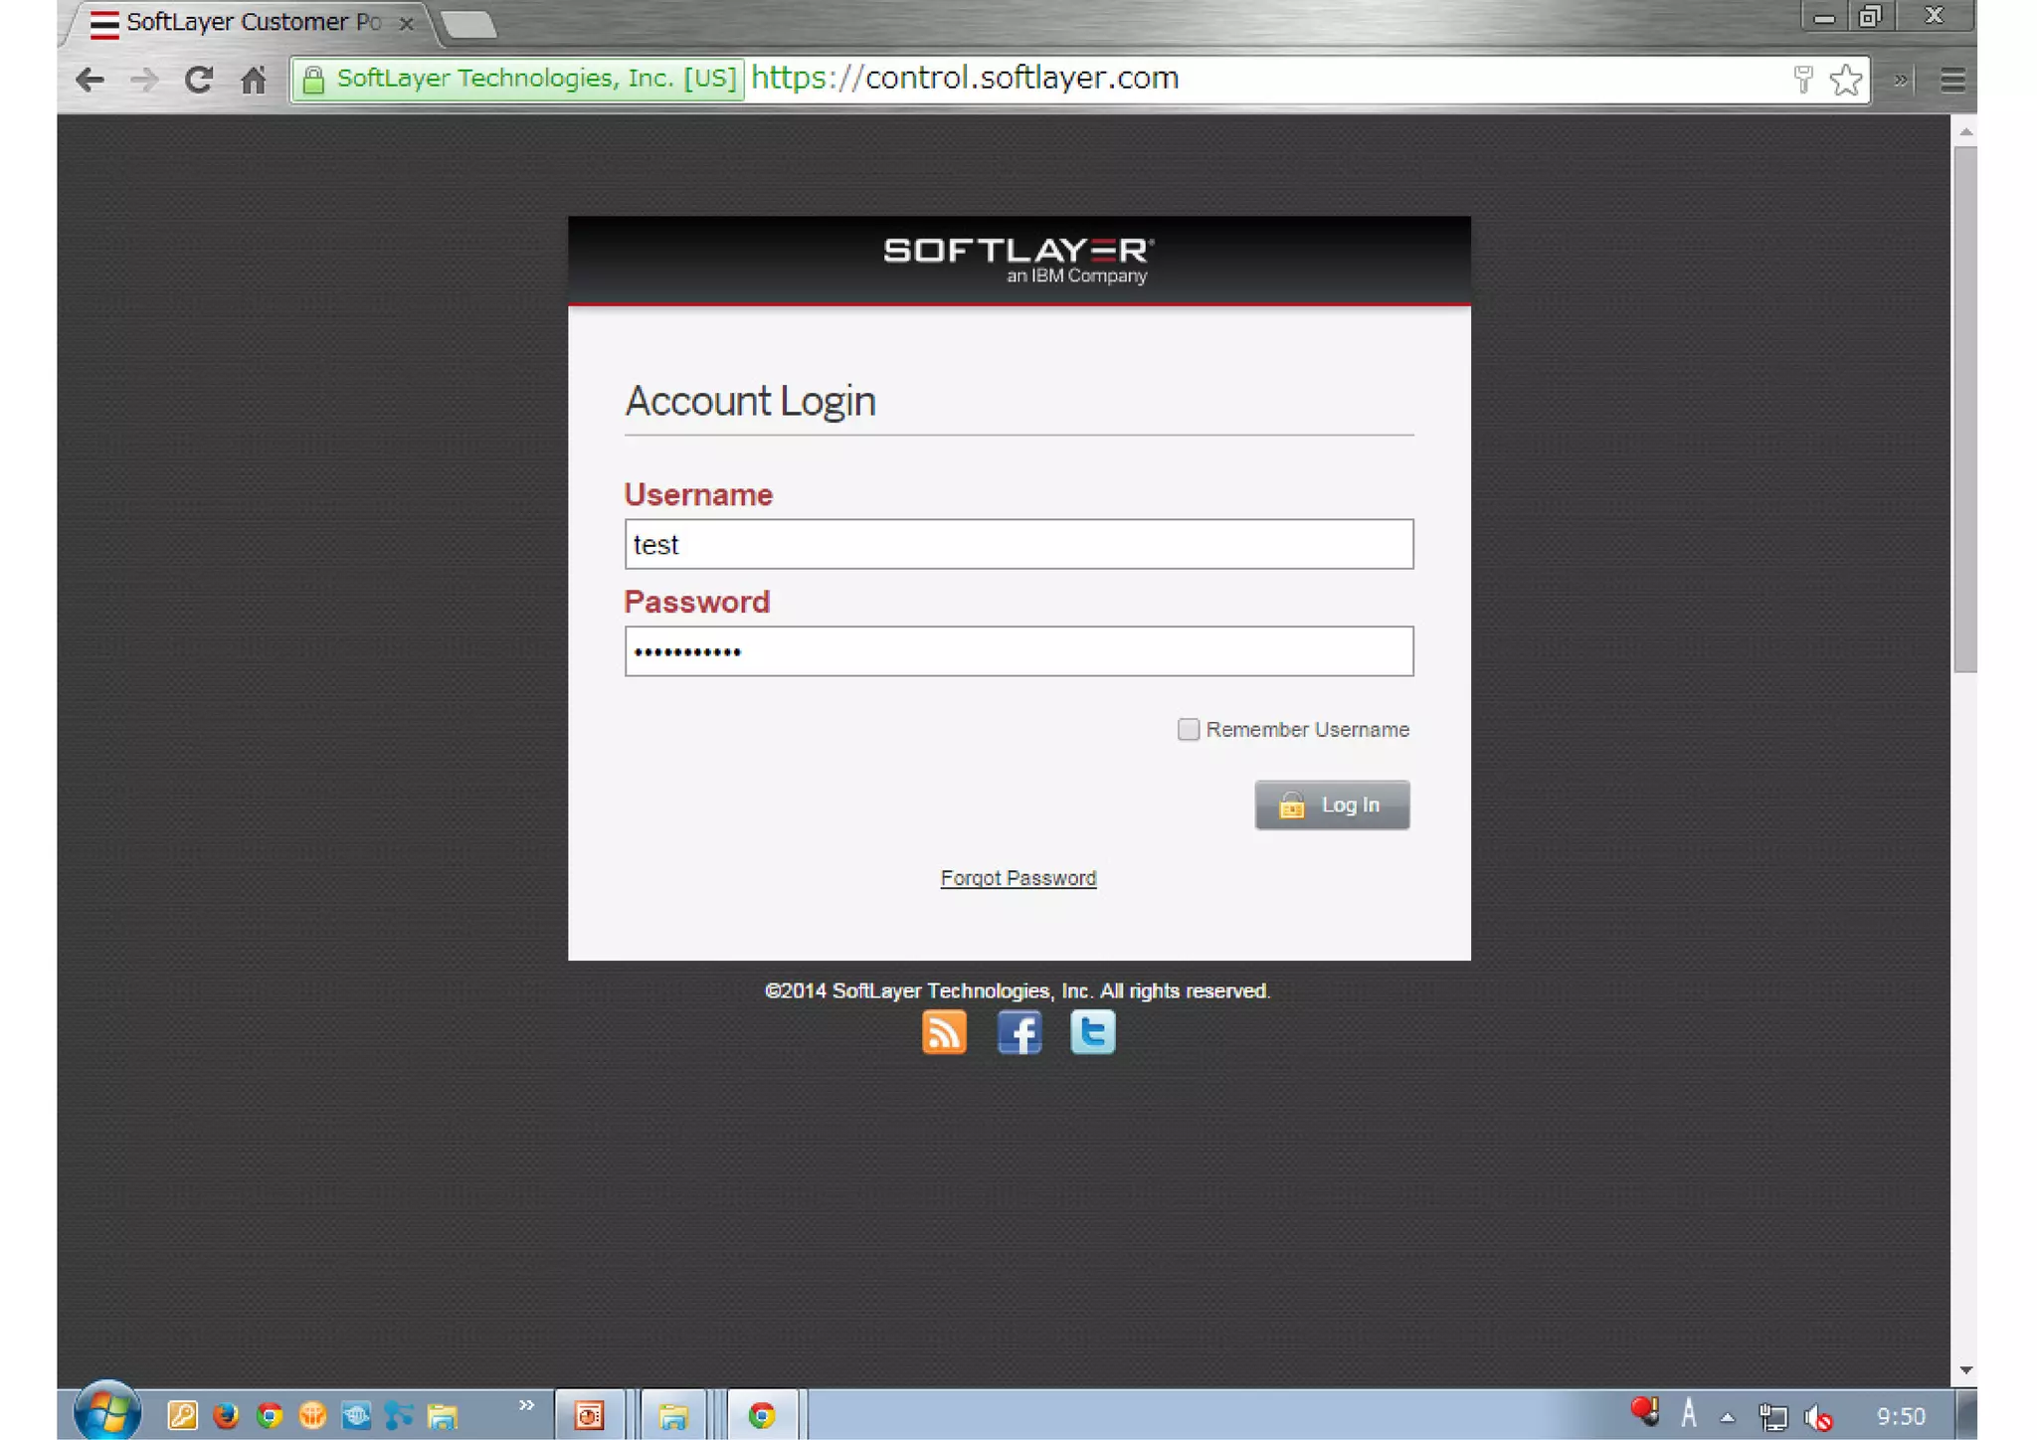This screenshot has height=1440, width=2037.
Task: Open a new browser tab
Action: click(x=467, y=24)
